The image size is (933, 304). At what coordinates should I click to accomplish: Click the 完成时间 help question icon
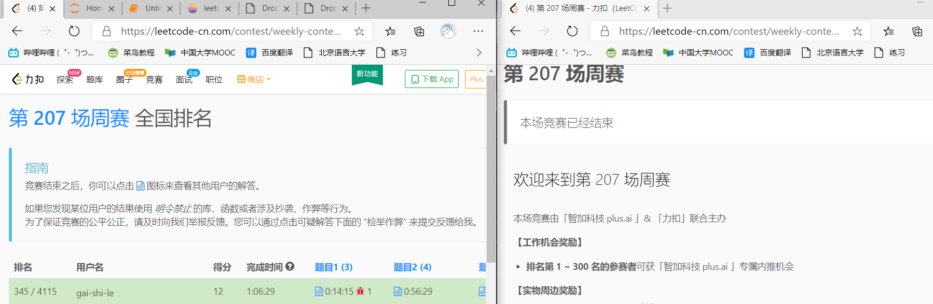click(x=290, y=266)
